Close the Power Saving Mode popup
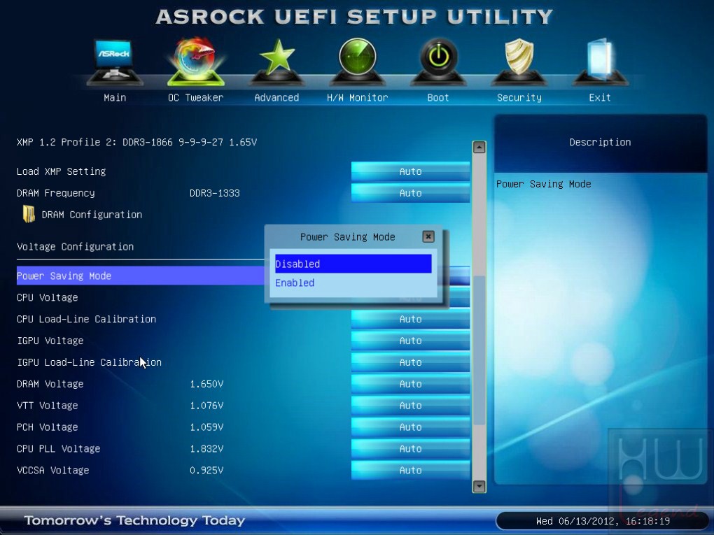The height and width of the screenshot is (535, 714). pyautogui.click(x=428, y=236)
